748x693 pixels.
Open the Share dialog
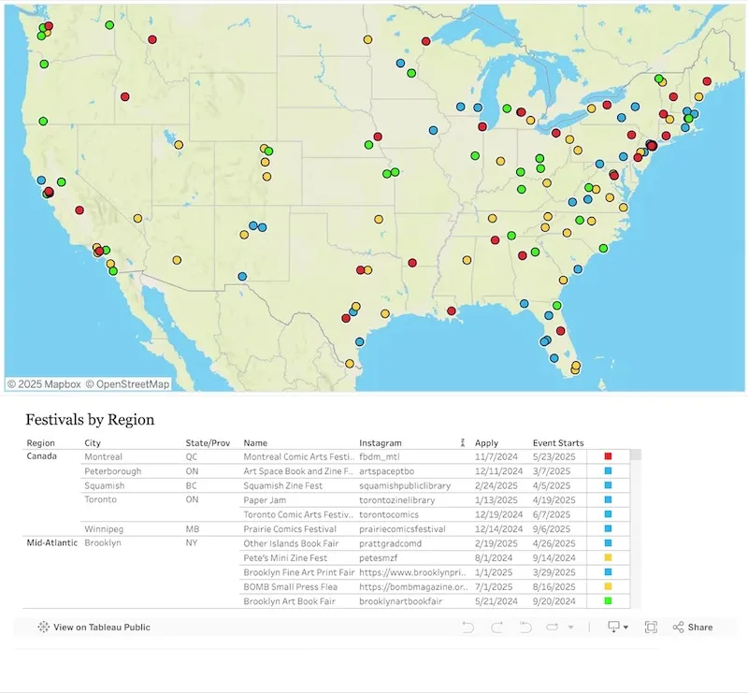[x=693, y=628]
